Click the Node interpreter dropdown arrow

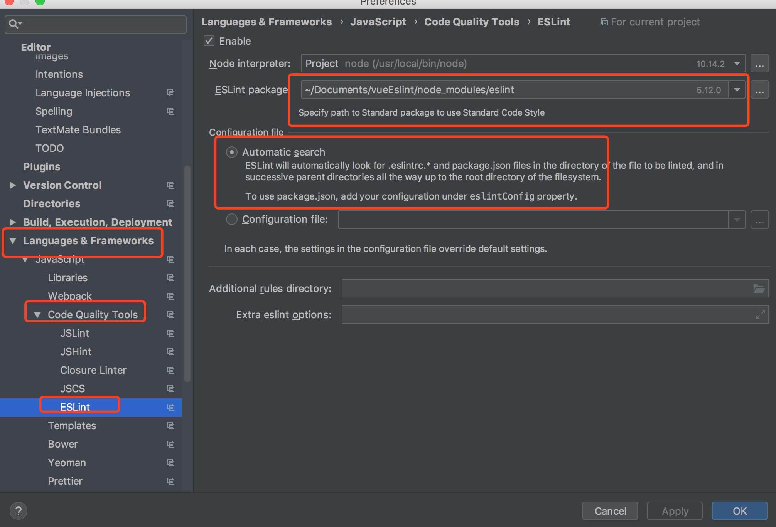[737, 63]
